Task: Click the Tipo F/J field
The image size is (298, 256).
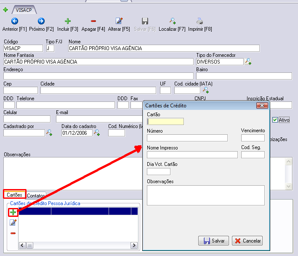Action: [51, 48]
